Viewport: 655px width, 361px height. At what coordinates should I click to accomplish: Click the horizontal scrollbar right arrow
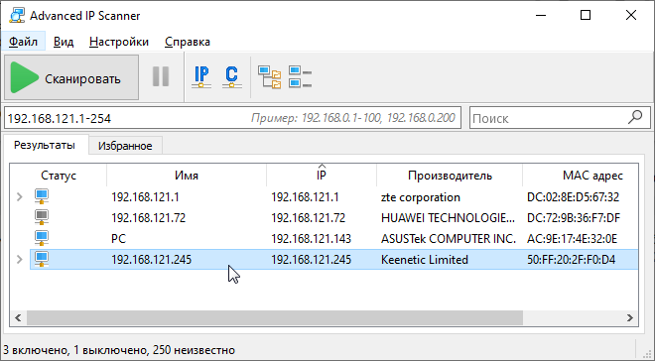tap(630, 317)
